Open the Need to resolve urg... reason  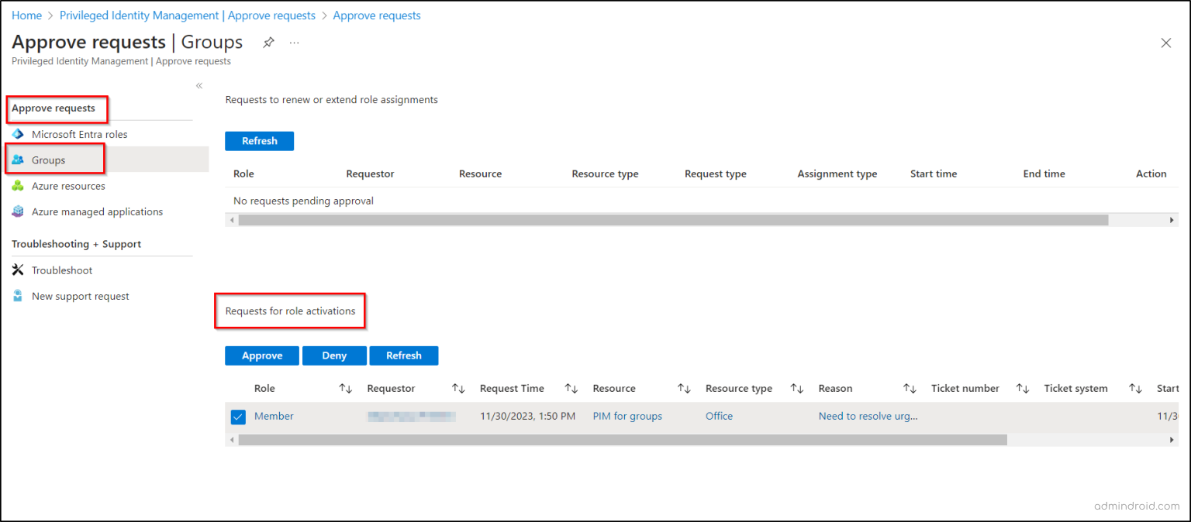click(x=868, y=416)
